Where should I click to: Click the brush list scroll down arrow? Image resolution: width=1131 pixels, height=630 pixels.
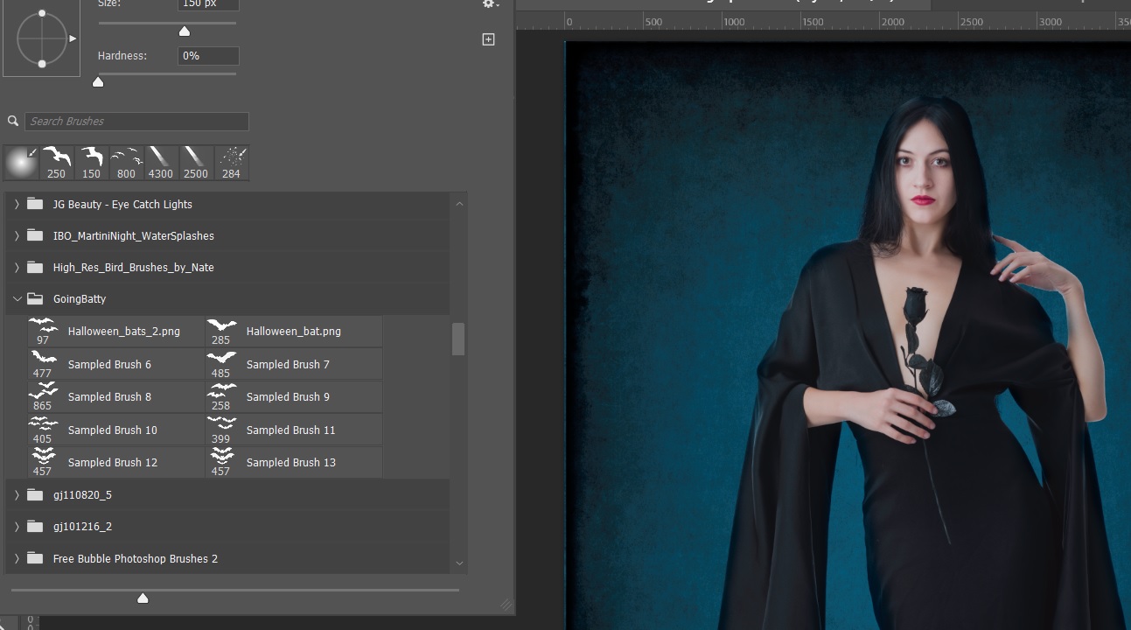tap(459, 563)
